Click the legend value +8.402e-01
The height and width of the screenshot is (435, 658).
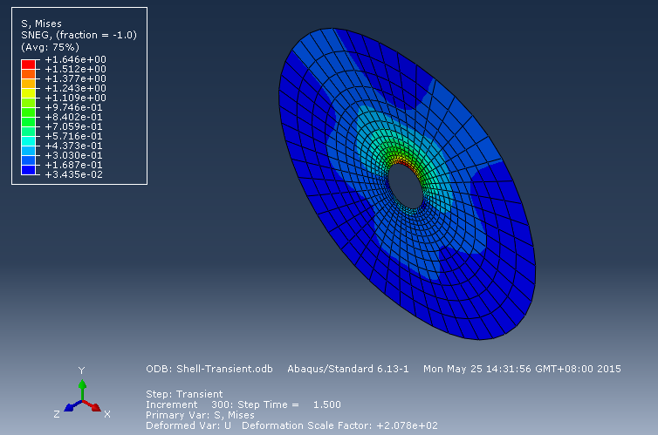[74, 118]
